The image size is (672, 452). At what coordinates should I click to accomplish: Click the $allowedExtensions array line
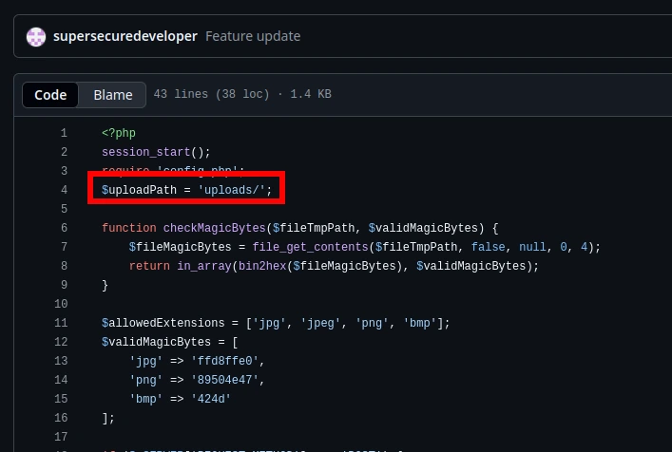pos(276,323)
